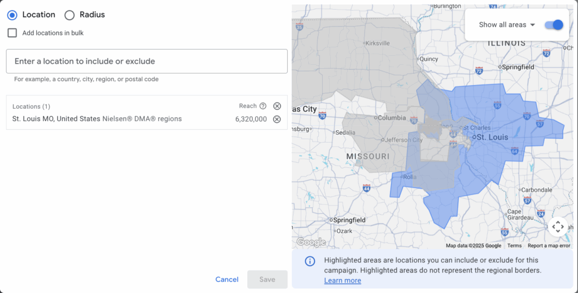The height and width of the screenshot is (293, 578).
Task: Click the location search input field
Action: click(147, 61)
